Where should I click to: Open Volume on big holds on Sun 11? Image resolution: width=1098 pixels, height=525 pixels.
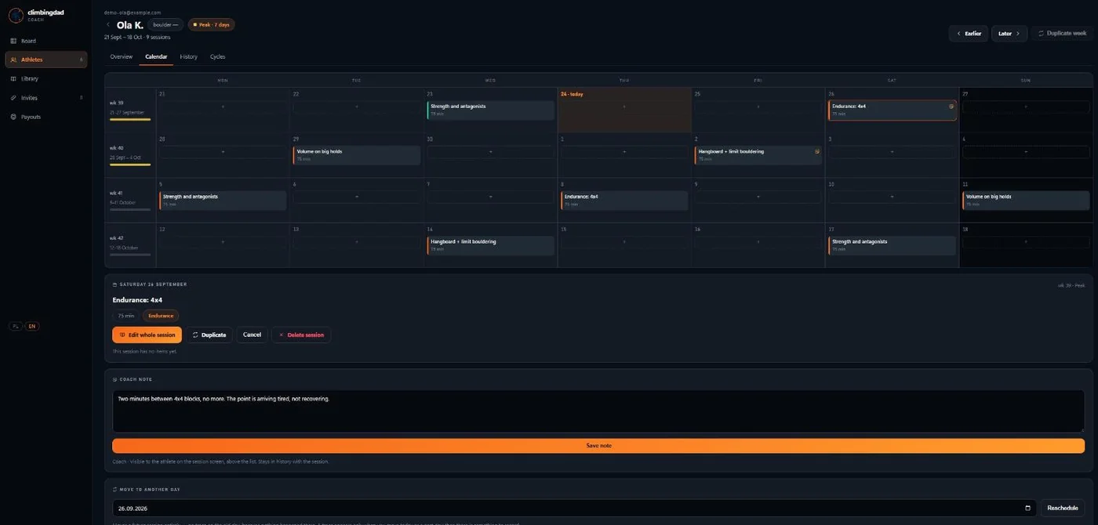pos(1026,201)
